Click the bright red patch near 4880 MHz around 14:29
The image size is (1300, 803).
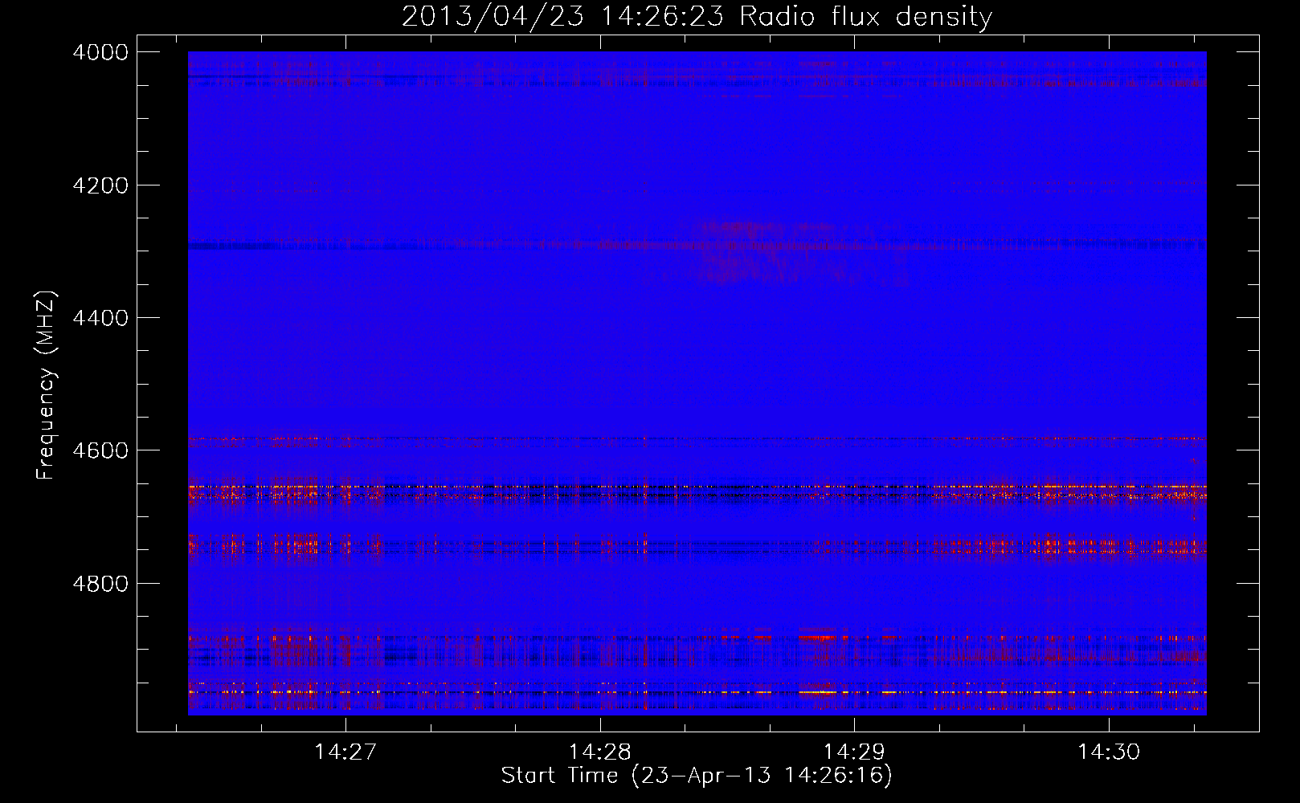pyautogui.click(x=818, y=638)
